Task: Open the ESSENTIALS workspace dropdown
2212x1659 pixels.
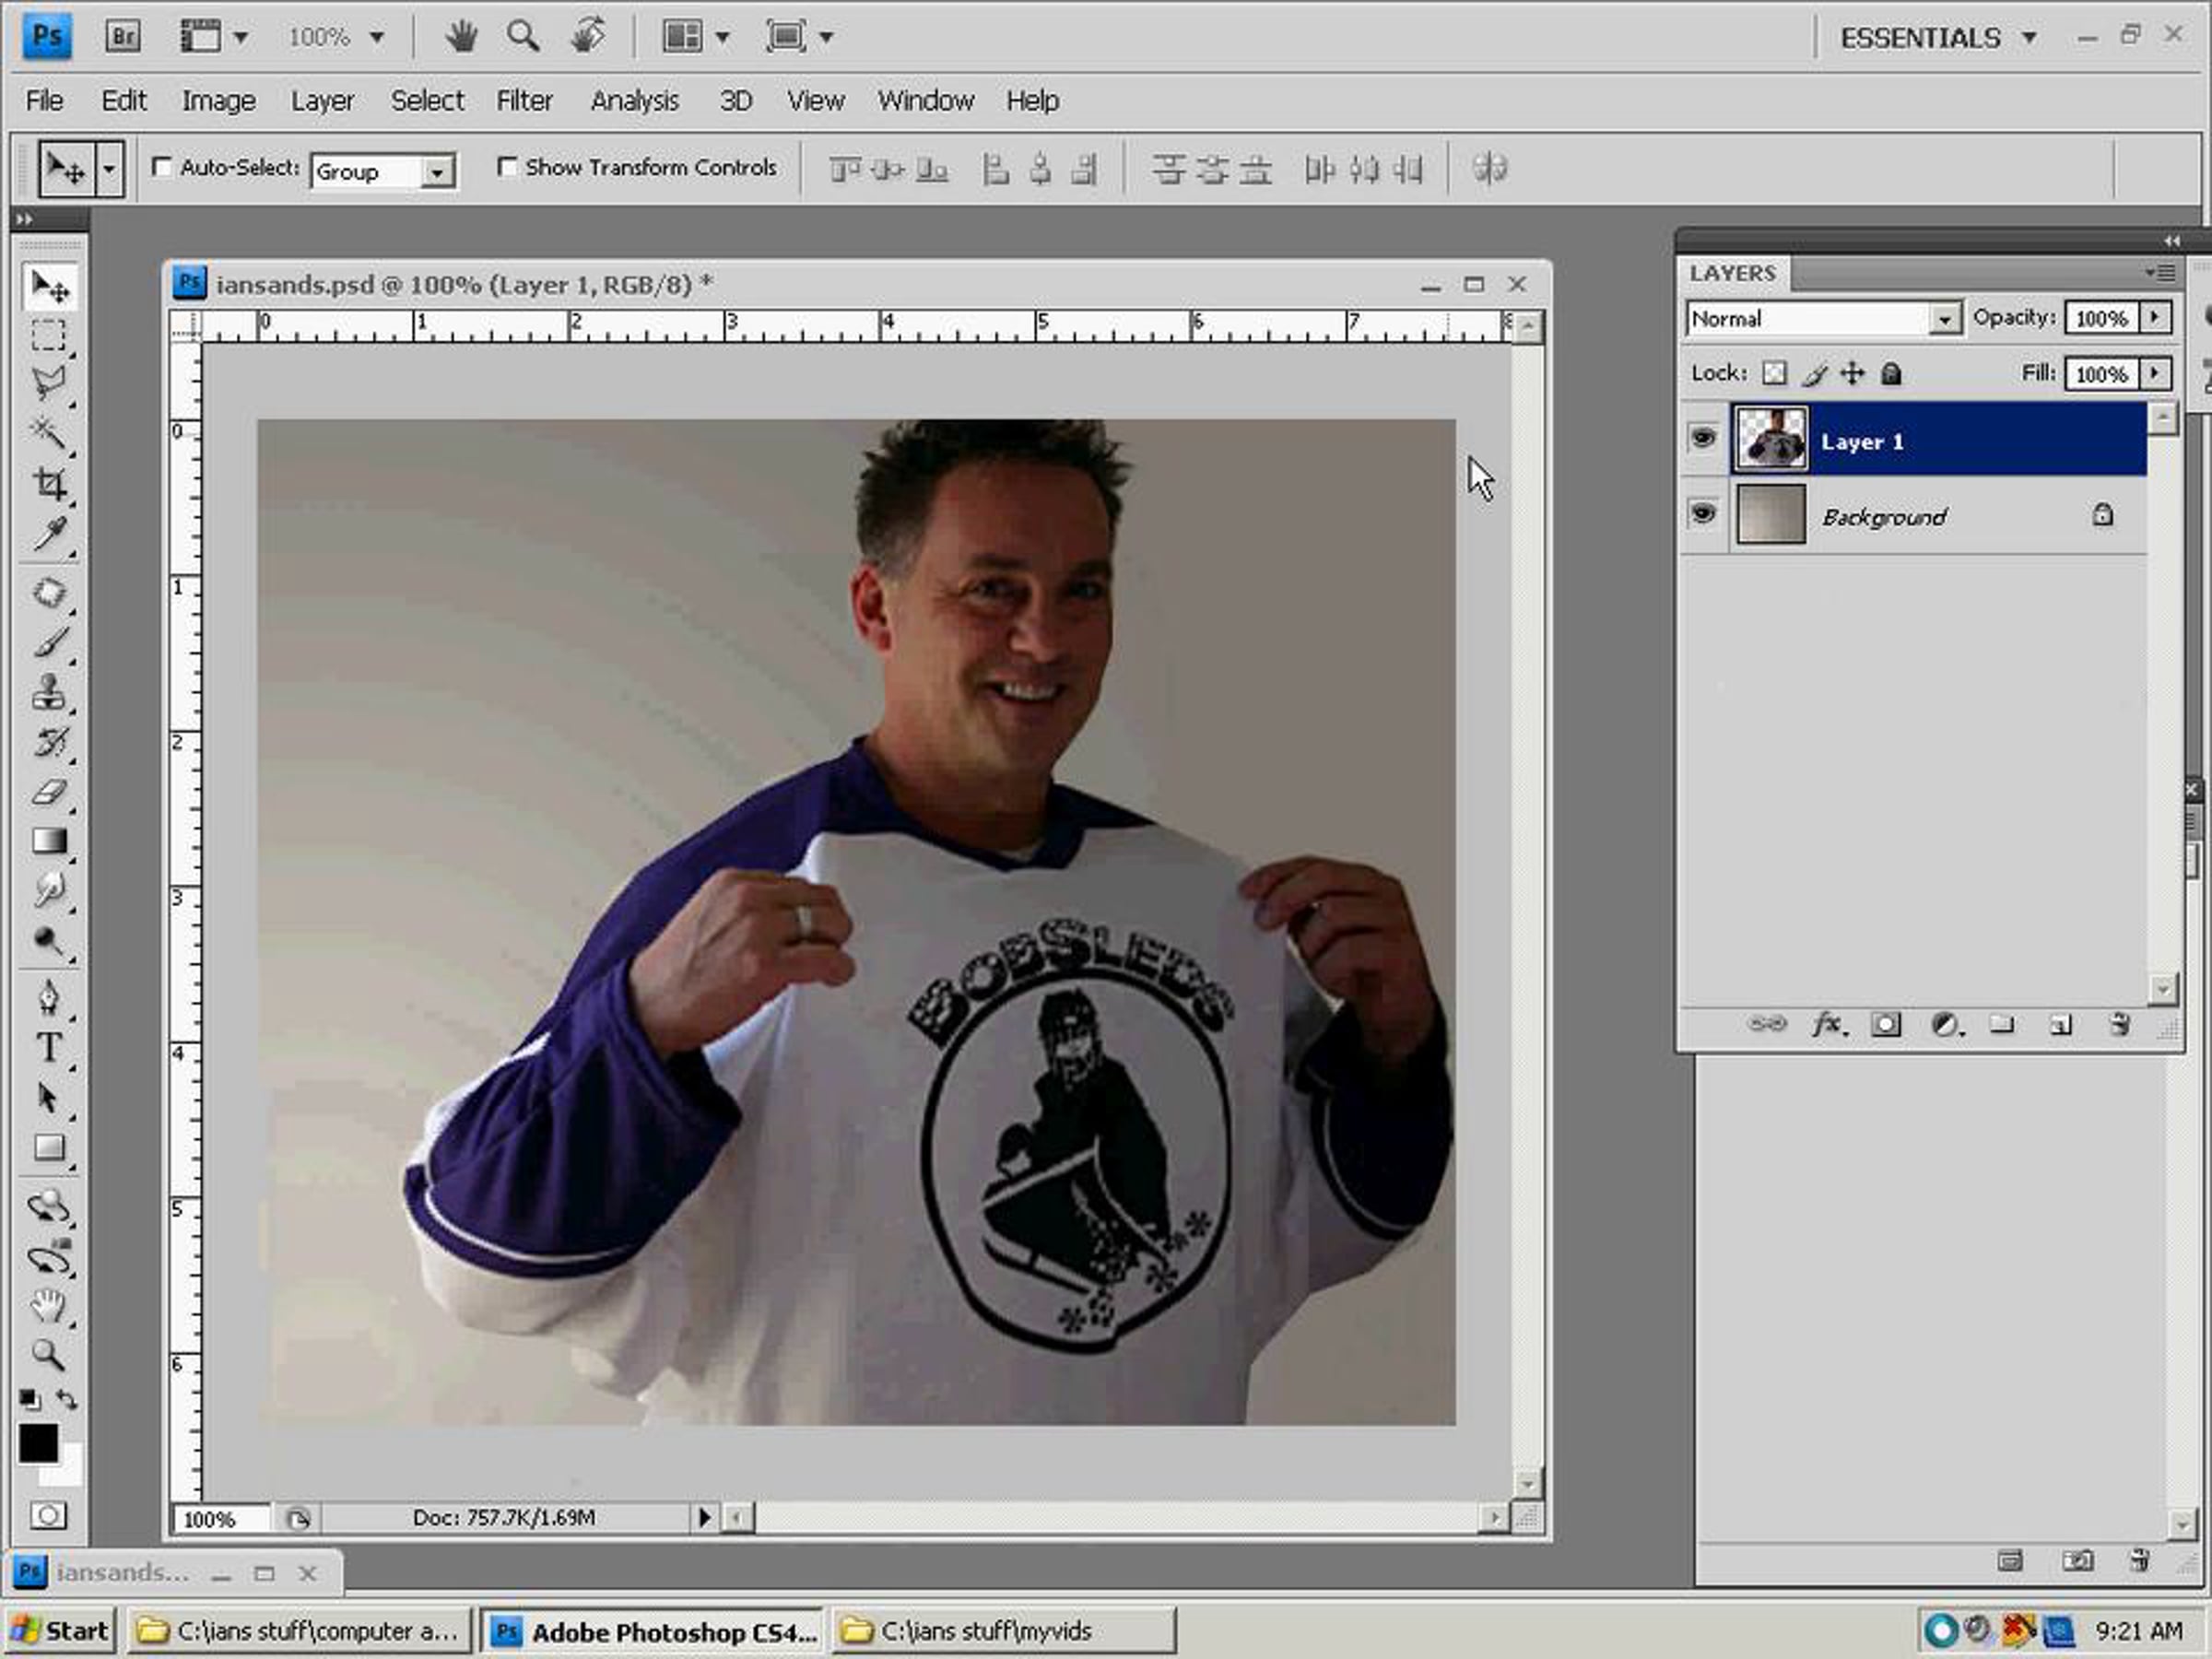Action: 1938,38
